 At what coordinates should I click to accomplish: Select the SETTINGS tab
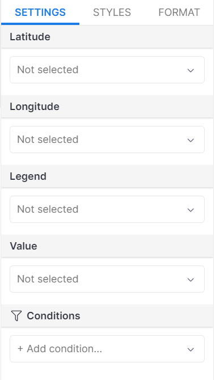click(40, 12)
